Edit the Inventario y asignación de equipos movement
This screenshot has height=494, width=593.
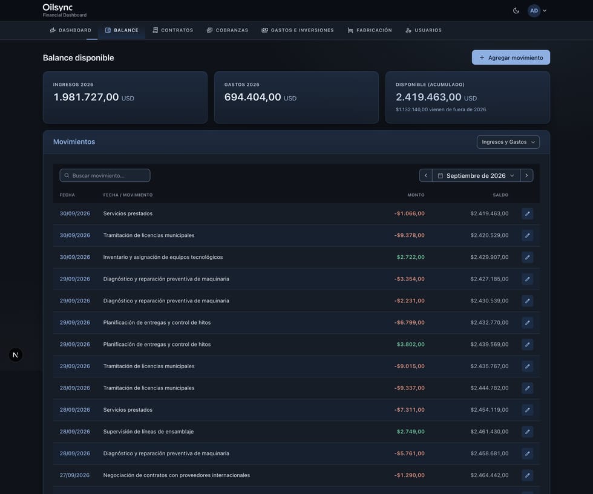point(527,258)
